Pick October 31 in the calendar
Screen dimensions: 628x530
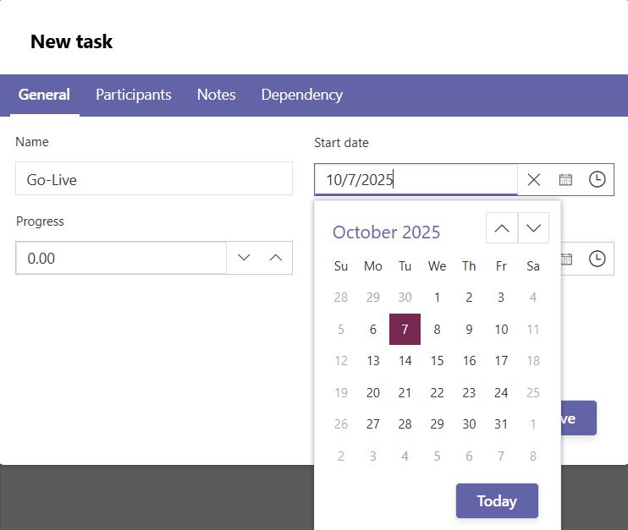501,424
